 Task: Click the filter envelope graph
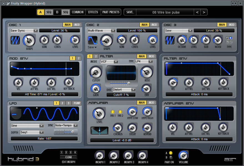199,69
